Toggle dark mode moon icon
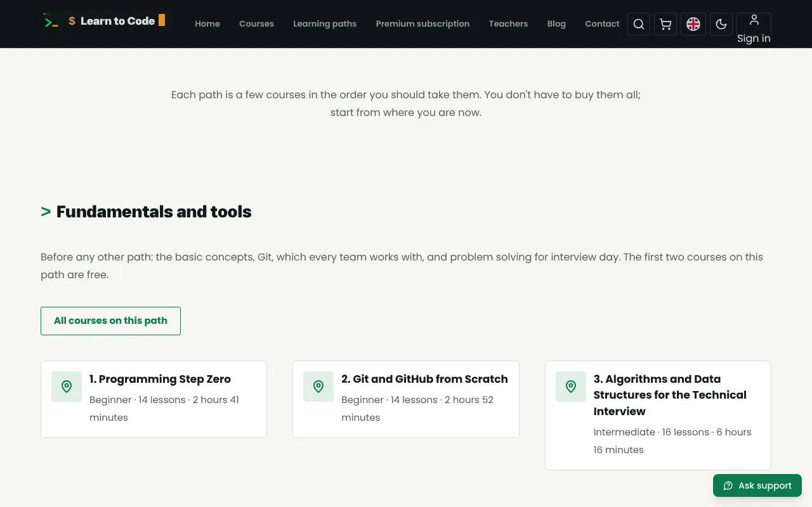The image size is (812, 507). tap(721, 24)
